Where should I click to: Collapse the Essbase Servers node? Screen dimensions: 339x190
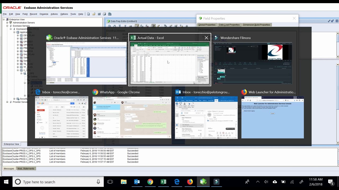point(7,26)
